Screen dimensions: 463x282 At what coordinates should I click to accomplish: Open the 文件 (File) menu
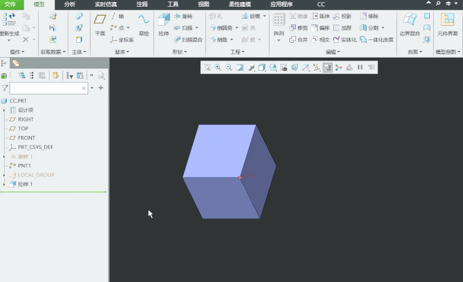pyautogui.click(x=10, y=5)
